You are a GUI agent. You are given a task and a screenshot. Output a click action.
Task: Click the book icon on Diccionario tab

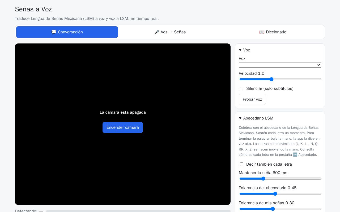[262, 32]
